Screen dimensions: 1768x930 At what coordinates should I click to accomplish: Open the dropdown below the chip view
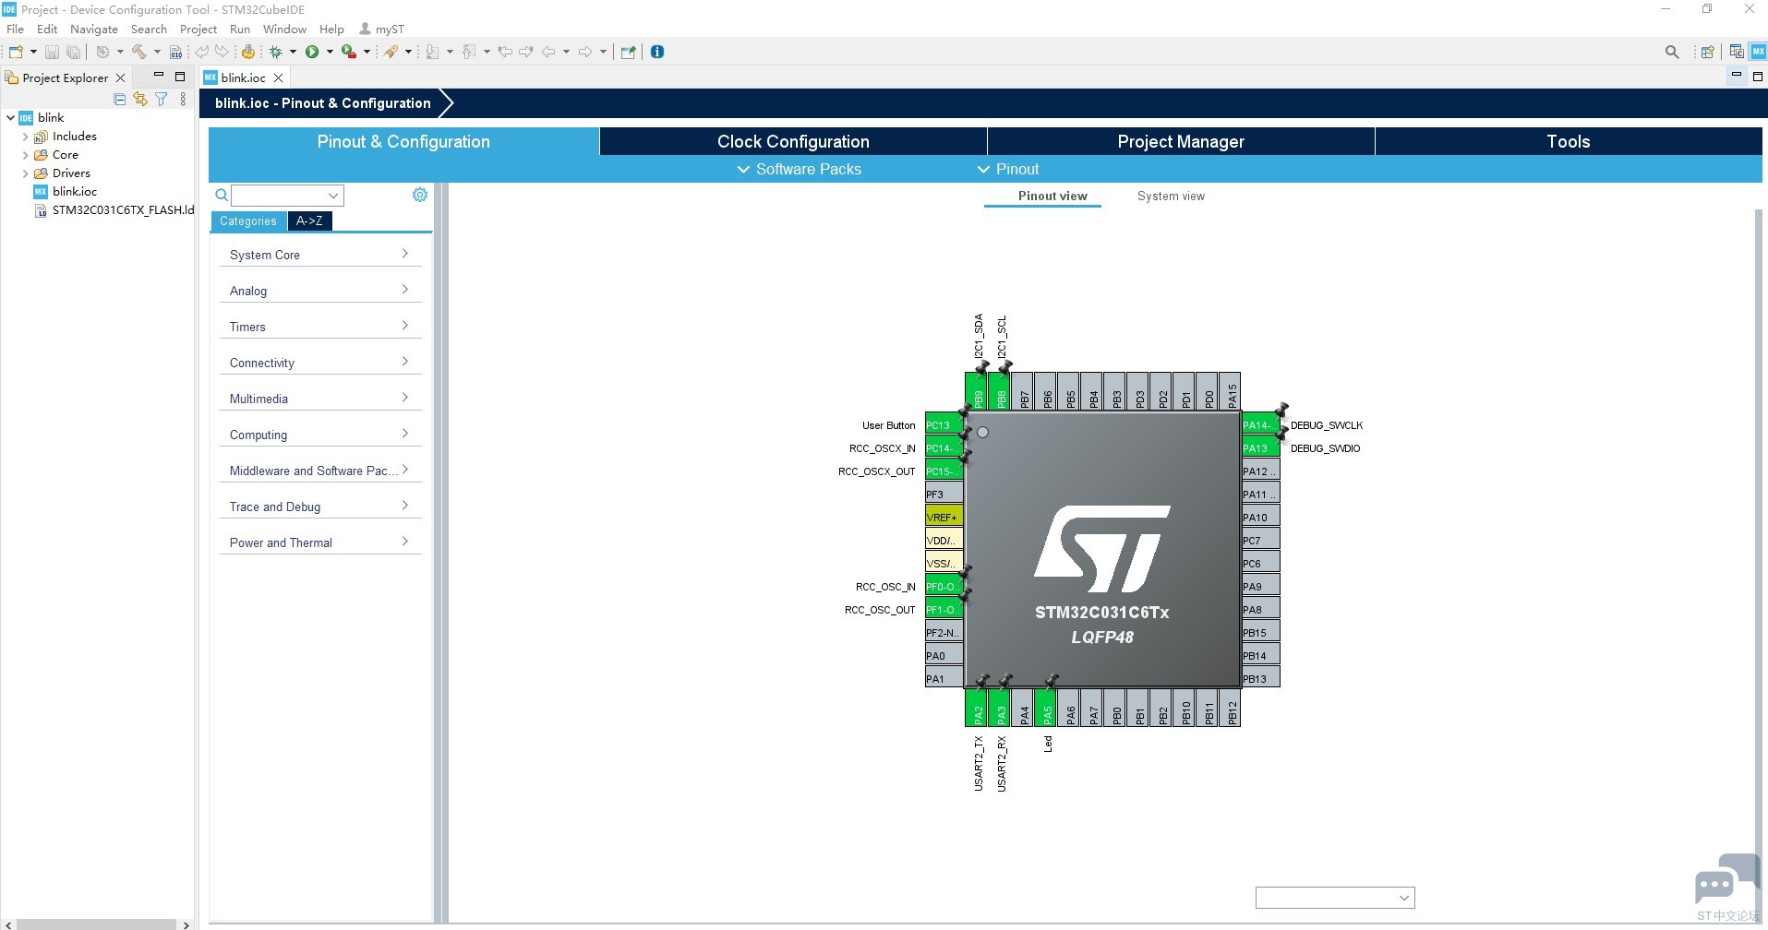[1335, 898]
